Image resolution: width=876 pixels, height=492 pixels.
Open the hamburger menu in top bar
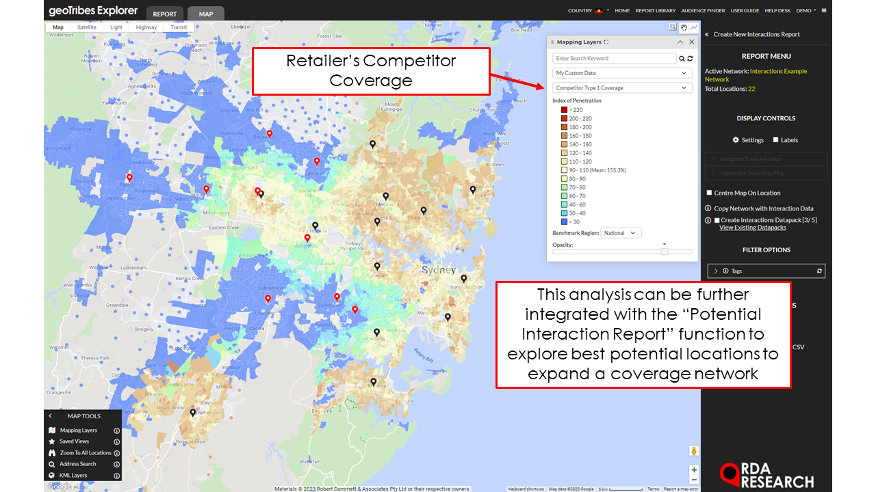pyautogui.click(x=824, y=11)
